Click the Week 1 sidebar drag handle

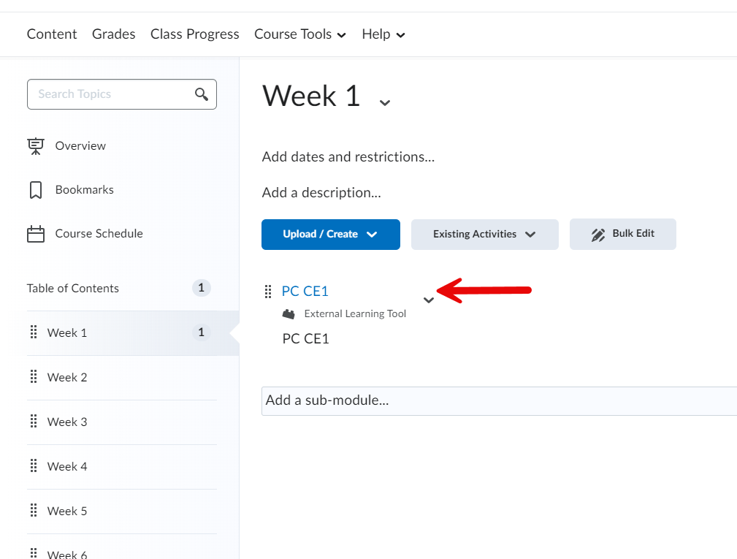(34, 332)
